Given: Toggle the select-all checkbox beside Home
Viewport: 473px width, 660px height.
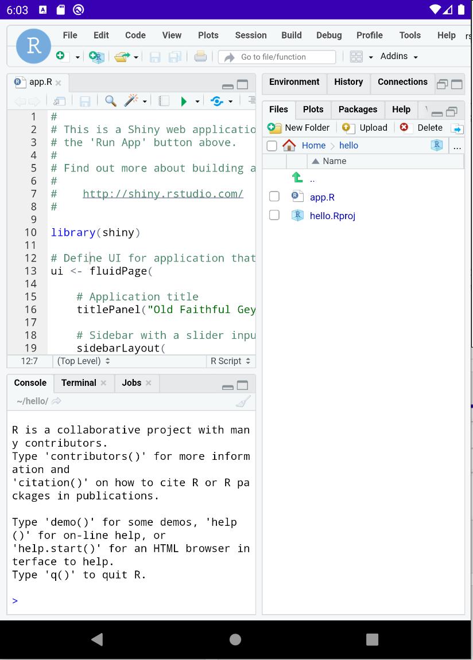Looking at the screenshot, I should pos(272,146).
